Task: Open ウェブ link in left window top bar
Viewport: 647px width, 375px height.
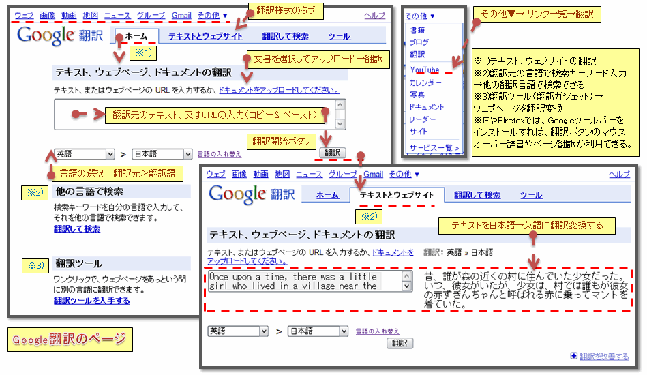Action: click(24, 16)
